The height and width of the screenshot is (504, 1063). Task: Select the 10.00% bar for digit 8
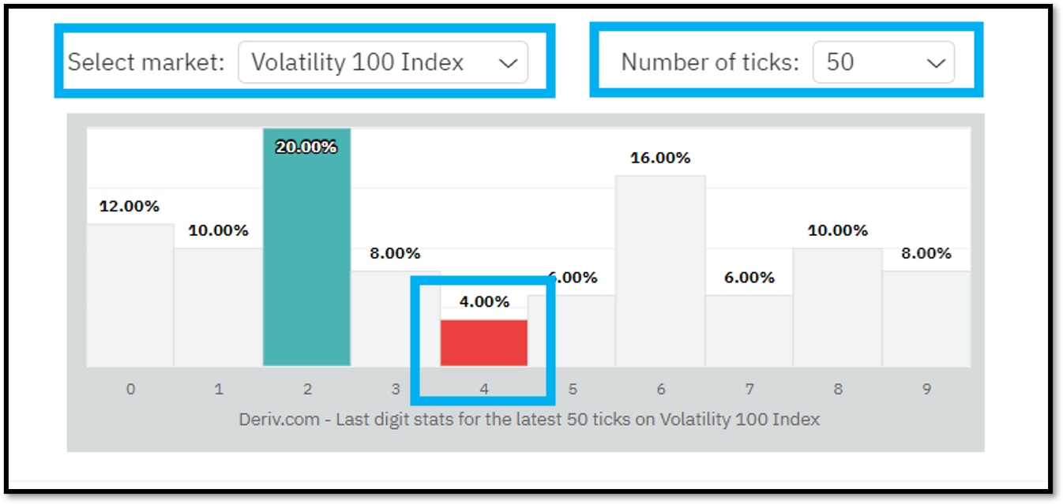(837, 308)
